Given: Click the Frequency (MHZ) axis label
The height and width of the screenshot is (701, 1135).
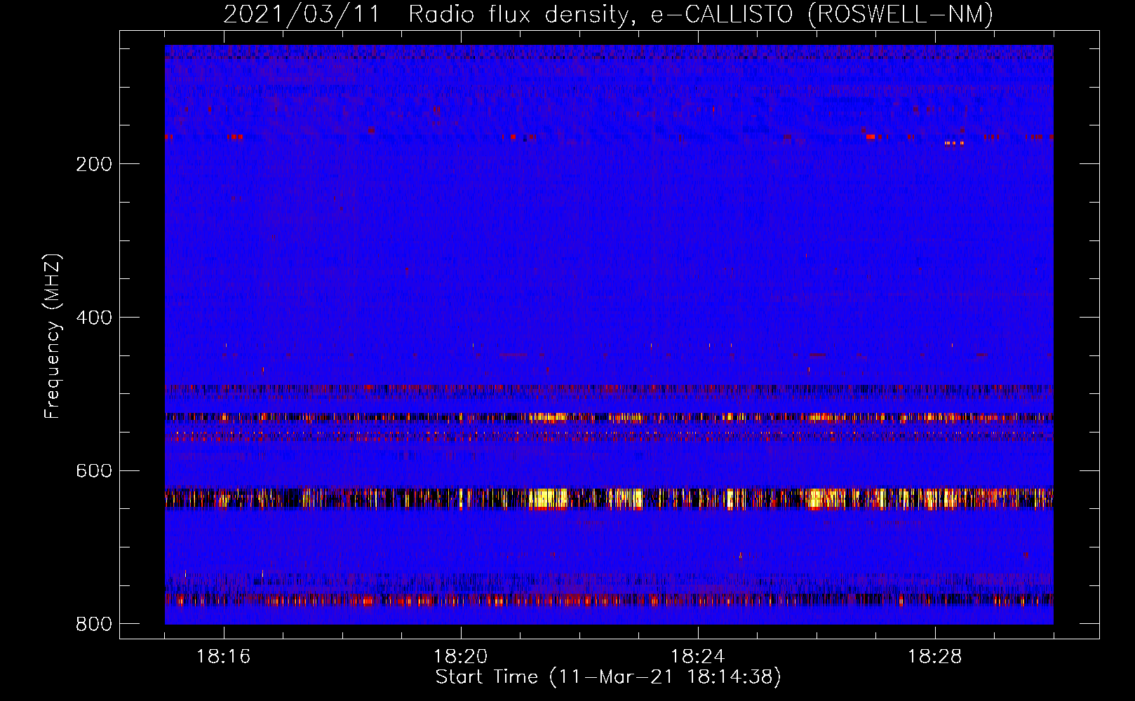Looking at the screenshot, I should coord(52,336).
